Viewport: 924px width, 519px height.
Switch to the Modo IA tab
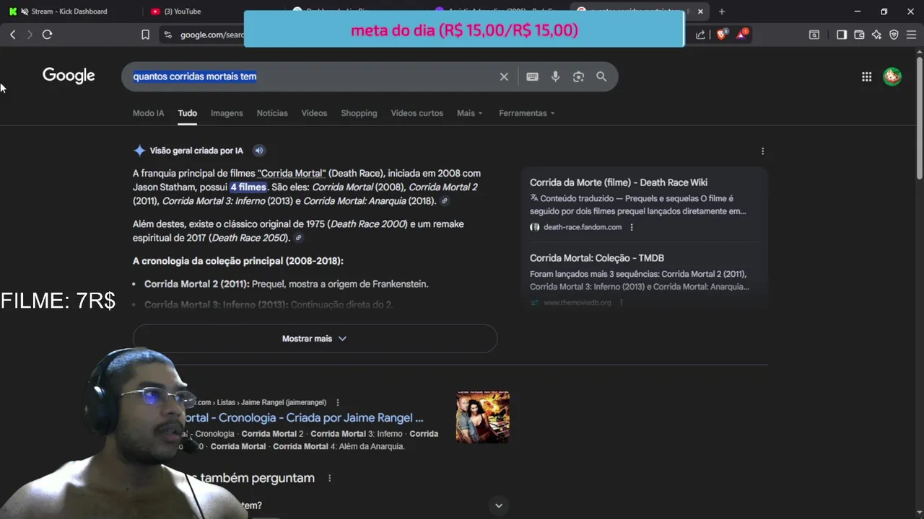point(148,113)
